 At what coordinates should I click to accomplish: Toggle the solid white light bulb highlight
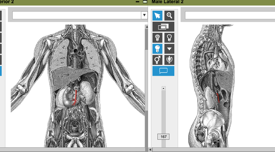pos(157,49)
